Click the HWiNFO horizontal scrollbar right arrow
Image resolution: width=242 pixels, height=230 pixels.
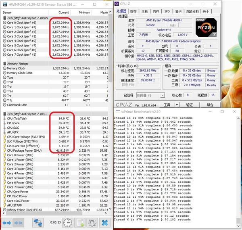pos(106,213)
